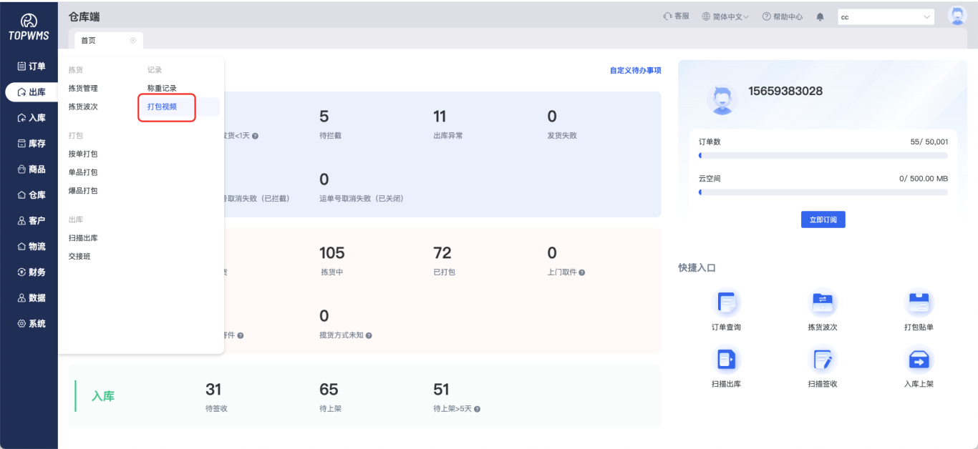978x449 pixels.
Task: Close the 首页 tab
Action: (x=133, y=41)
